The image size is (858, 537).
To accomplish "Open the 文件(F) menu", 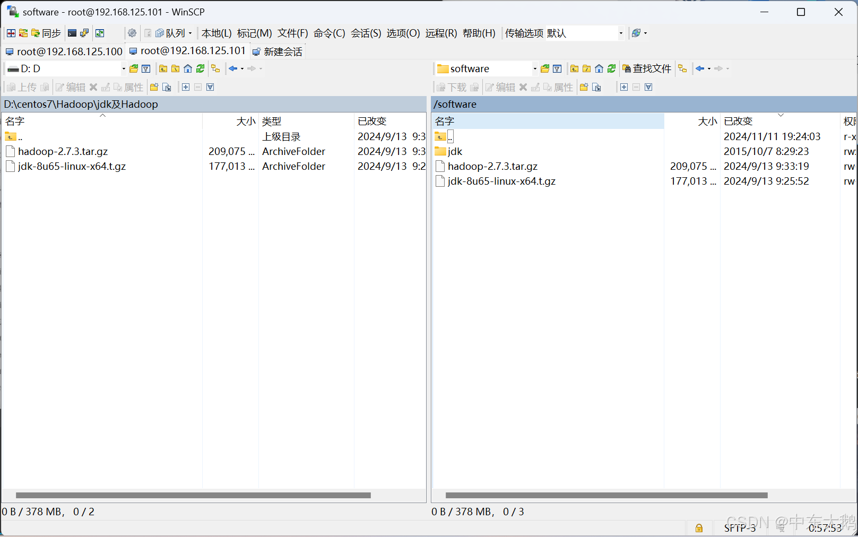I will coord(293,33).
